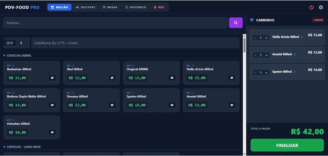The image size is (328, 156).
Task: Click the purple phone search button
Action: click(236, 23)
